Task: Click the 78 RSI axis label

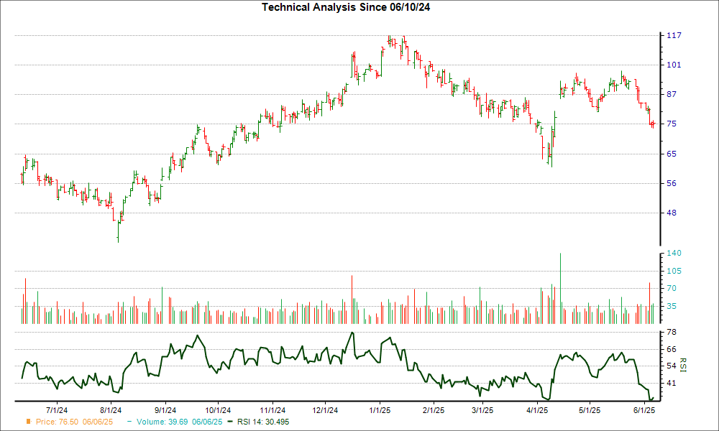Action: [x=672, y=332]
